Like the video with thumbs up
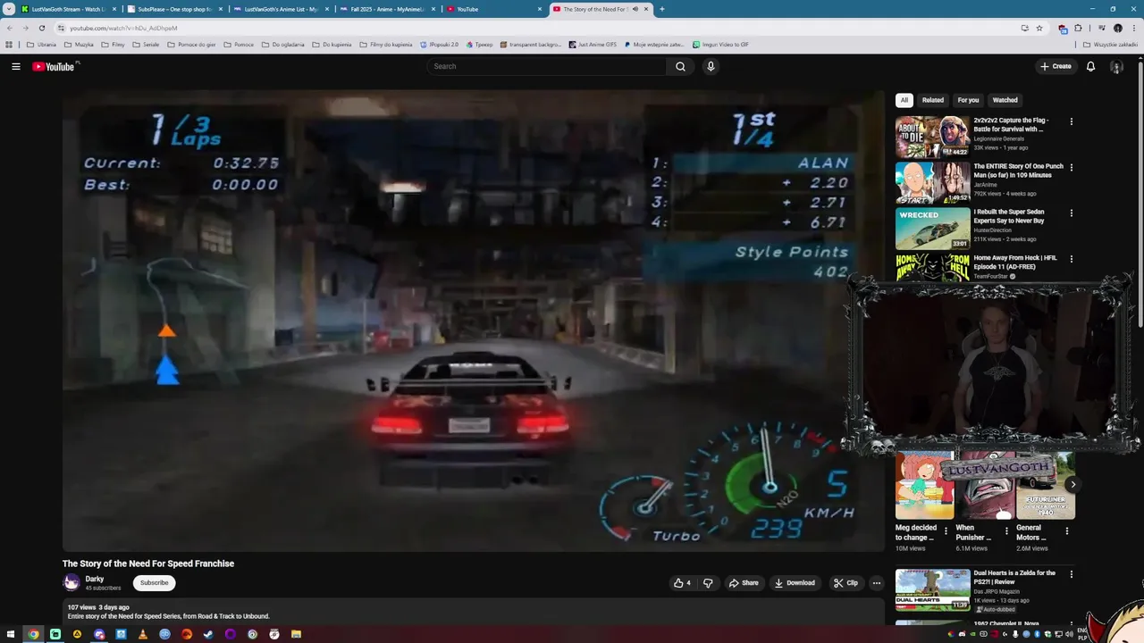1144x643 pixels. tap(682, 583)
